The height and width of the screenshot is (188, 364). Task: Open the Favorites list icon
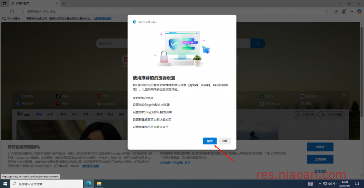point(336,11)
